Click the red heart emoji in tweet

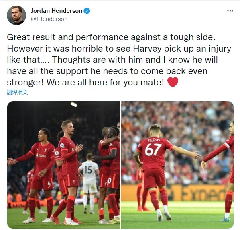click(173, 82)
